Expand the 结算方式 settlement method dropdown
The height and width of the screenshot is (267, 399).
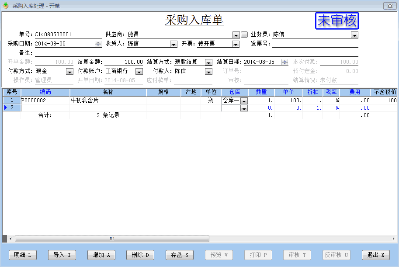[208, 62]
